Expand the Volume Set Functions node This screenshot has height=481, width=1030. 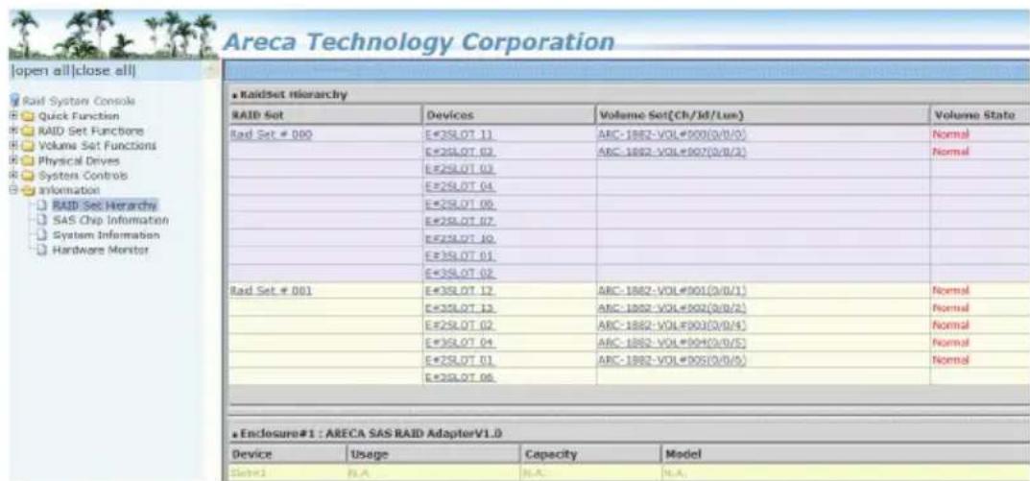coord(13,146)
